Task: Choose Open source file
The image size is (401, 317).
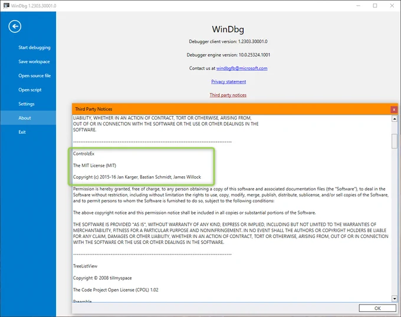Action: coord(35,75)
